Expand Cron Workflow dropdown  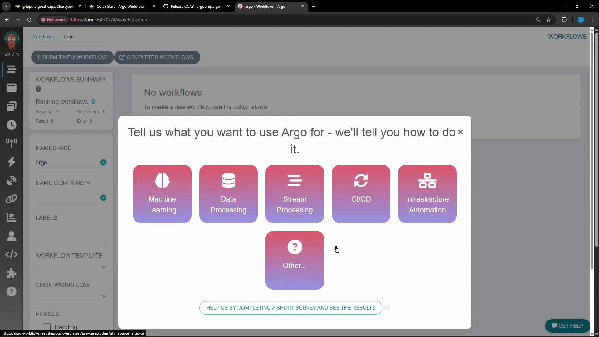103,296
